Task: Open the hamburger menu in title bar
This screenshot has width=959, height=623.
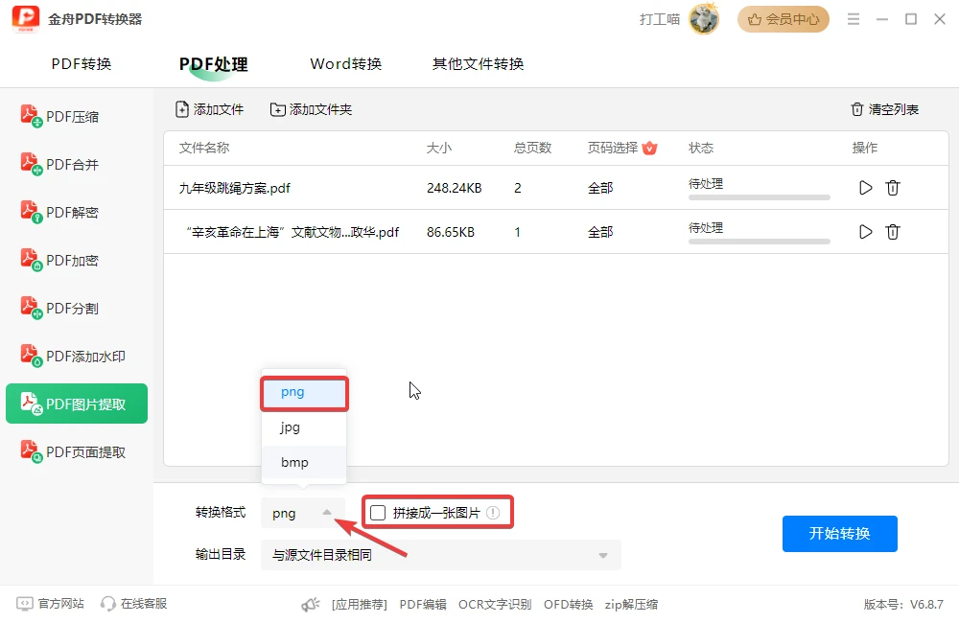Action: 854,19
